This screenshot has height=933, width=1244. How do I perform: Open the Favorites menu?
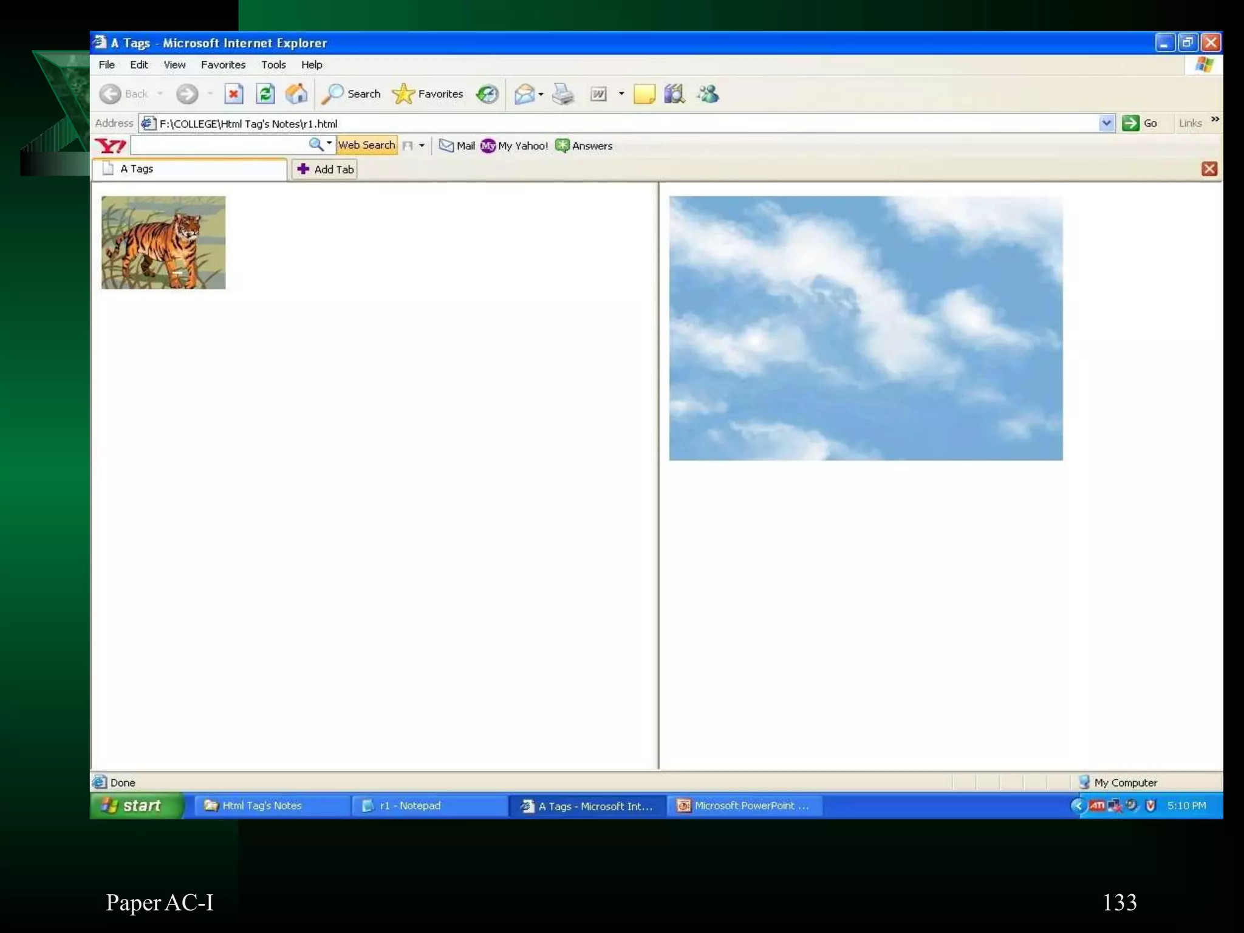pyautogui.click(x=223, y=64)
